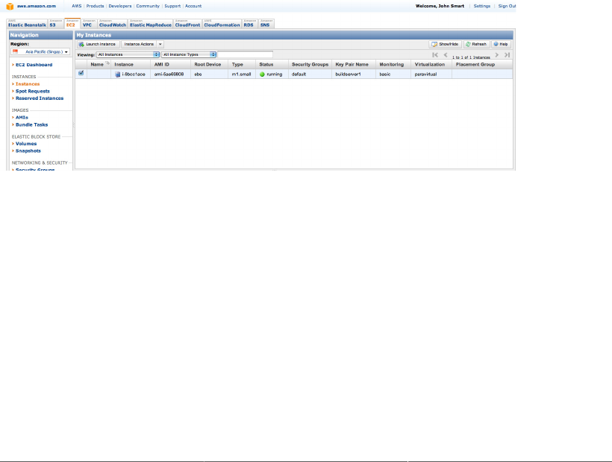Click the Settings link

482,6
